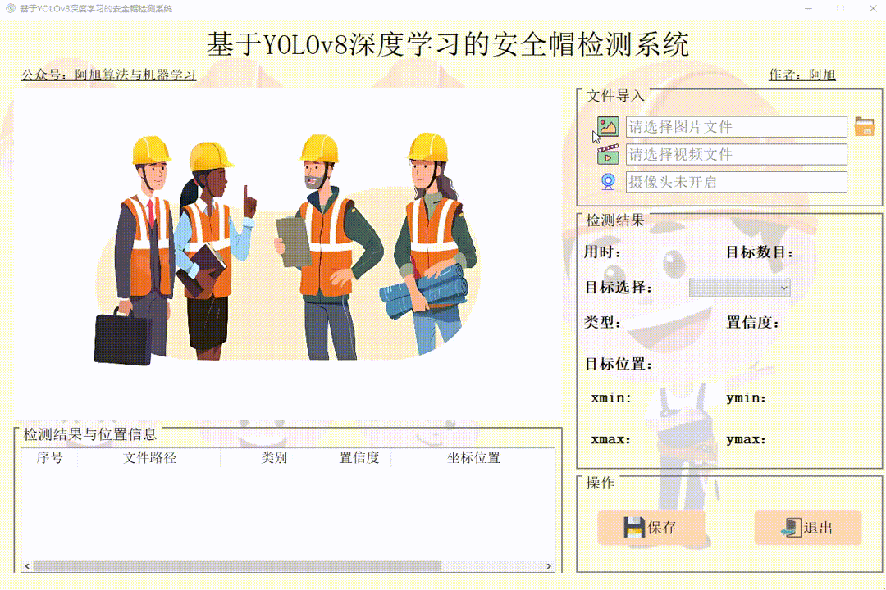Click the door icon on 退出 button

tap(789, 528)
